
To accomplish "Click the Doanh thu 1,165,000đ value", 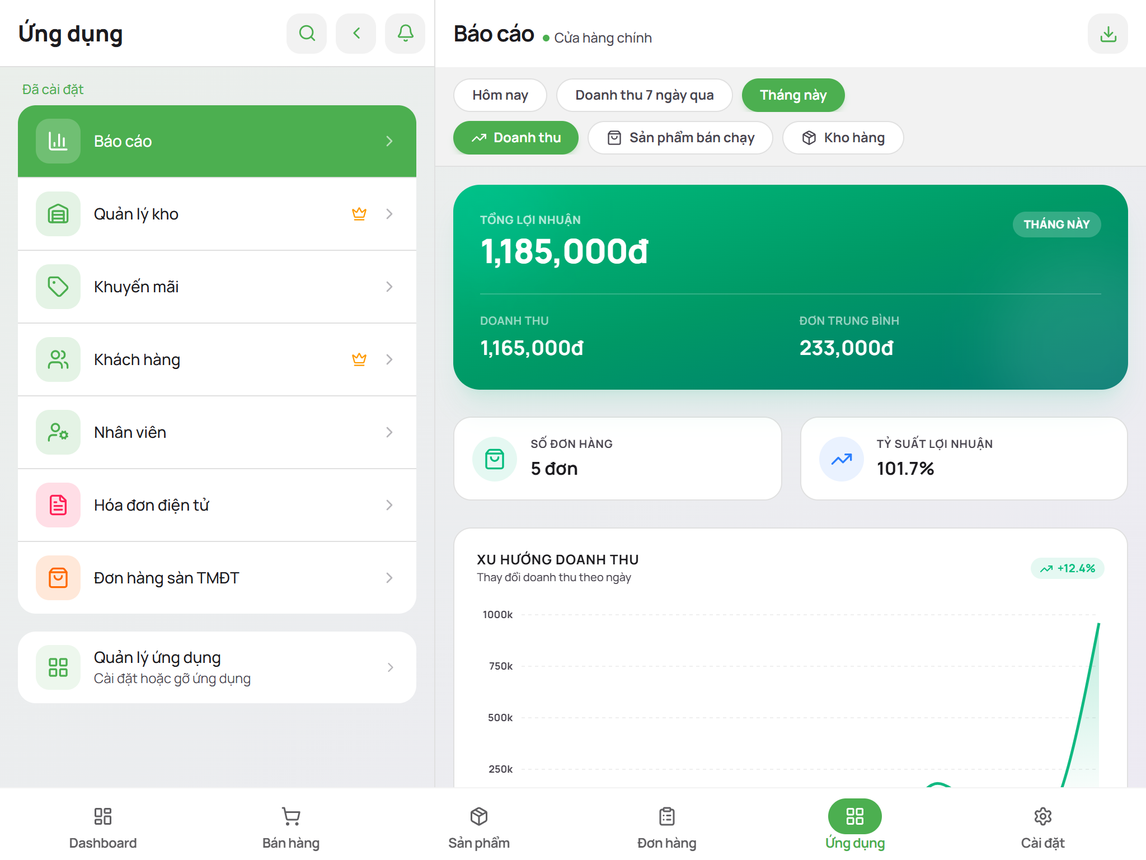I will point(532,348).
